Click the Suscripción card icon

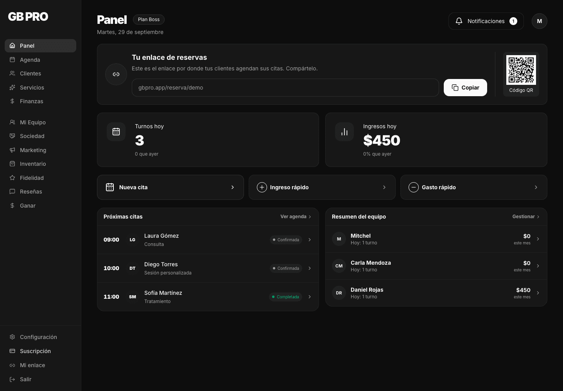pyautogui.click(x=12, y=351)
